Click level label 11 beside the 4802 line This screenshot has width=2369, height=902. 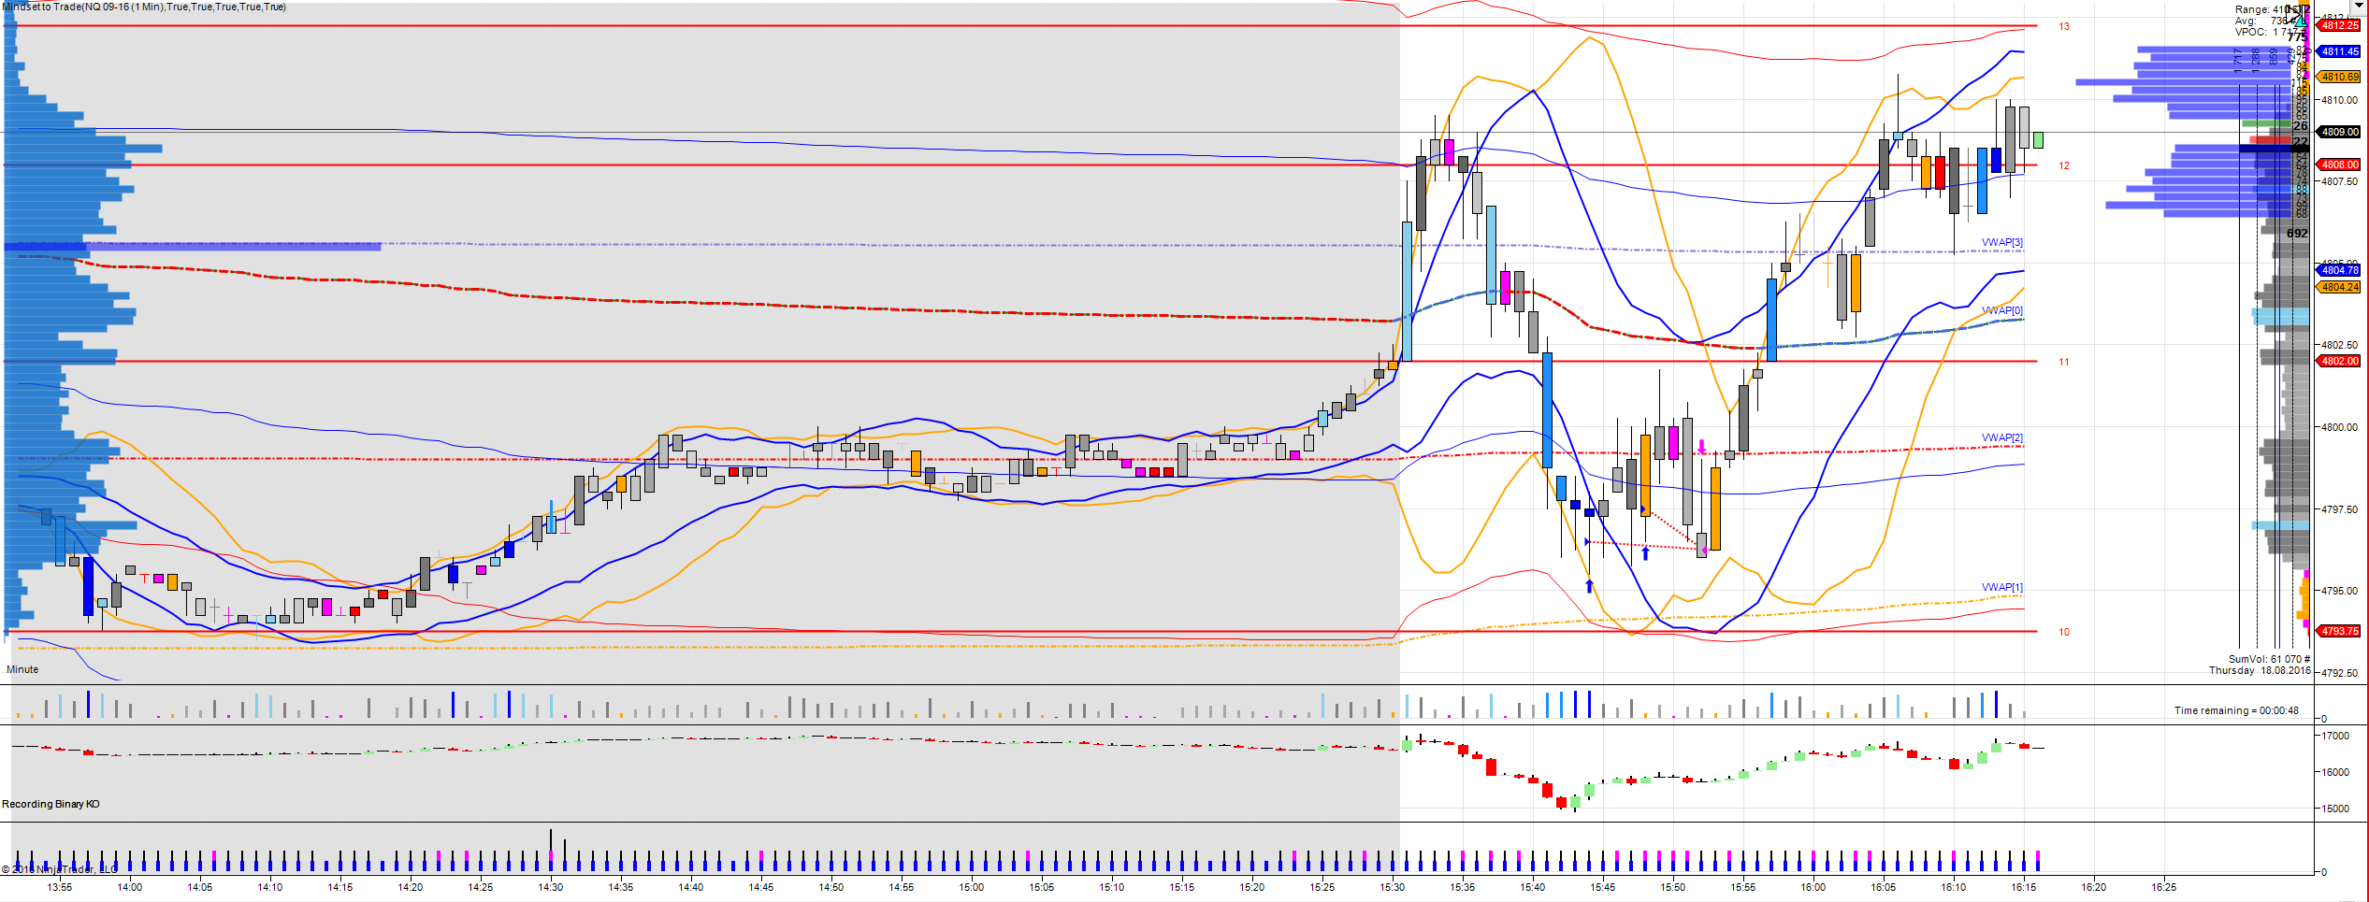[2064, 362]
